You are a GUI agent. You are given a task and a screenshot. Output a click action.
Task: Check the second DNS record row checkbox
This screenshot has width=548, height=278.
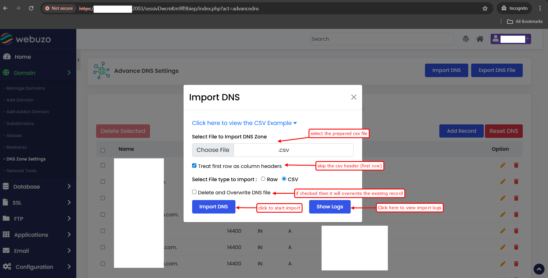click(x=103, y=181)
